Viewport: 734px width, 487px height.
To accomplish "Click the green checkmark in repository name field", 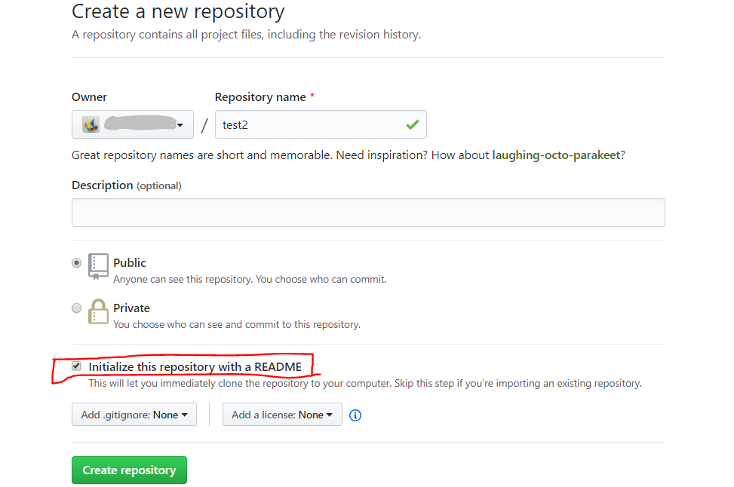I will coord(413,124).
